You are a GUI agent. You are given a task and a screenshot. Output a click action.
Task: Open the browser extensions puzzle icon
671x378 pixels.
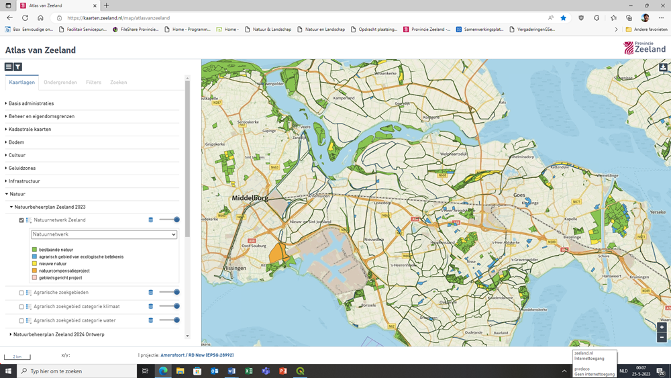pyautogui.click(x=597, y=18)
